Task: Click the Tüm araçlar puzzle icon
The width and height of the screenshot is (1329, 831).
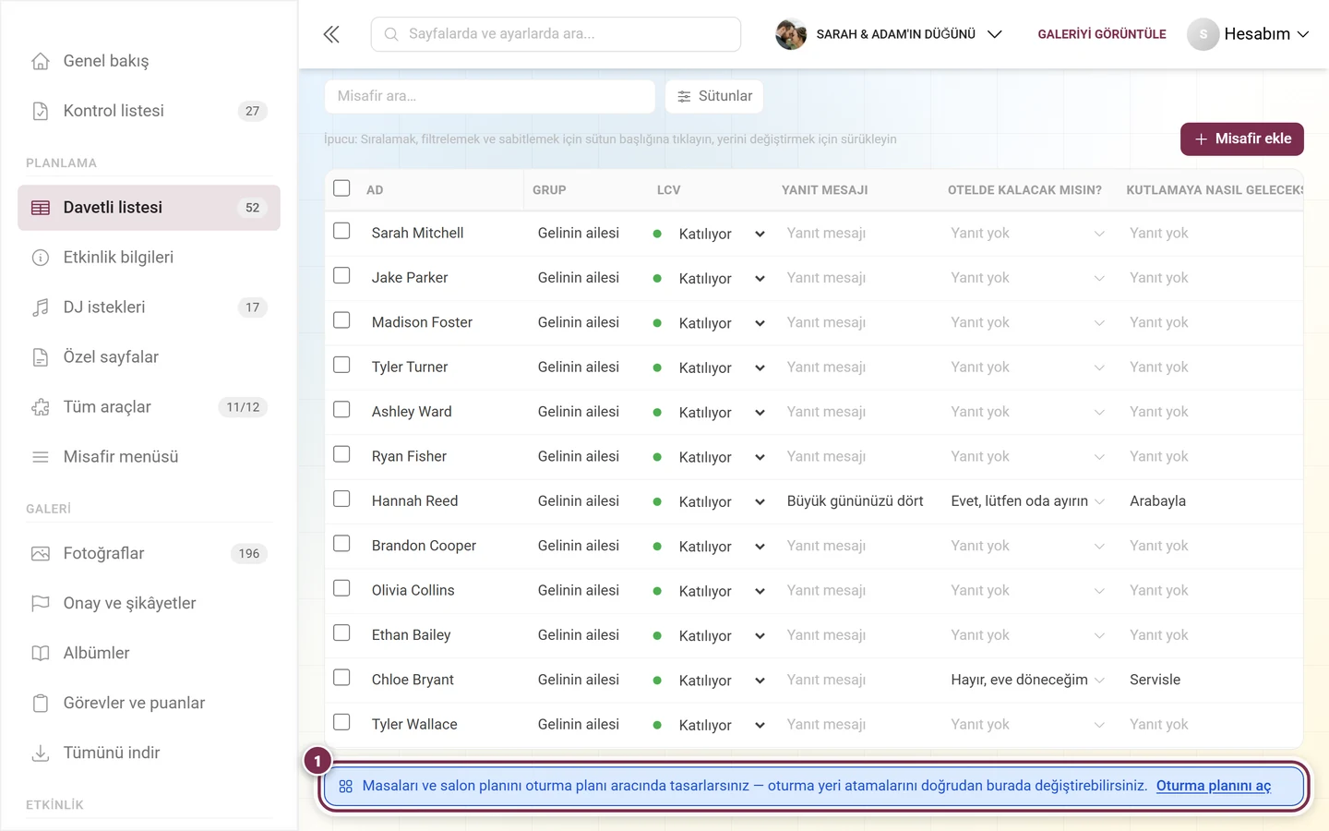Action: click(41, 407)
